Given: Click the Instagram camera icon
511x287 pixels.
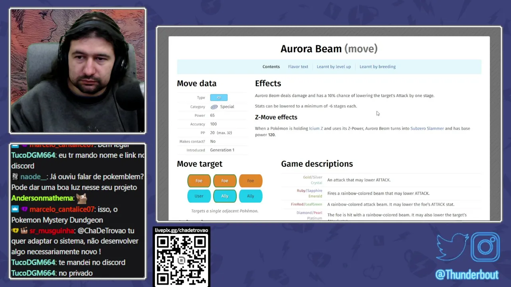Looking at the screenshot, I should pos(485,247).
